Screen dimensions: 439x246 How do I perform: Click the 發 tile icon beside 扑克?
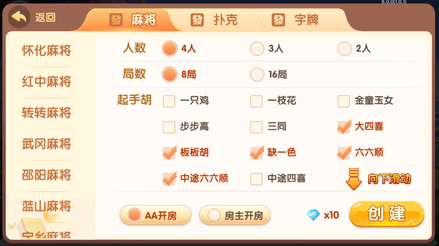pos(197,20)
